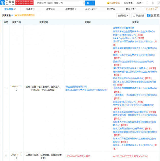Switch to the 经营风险 tab
Image resolution: width=160 pixels, height=161 pixels.
point(51,9)
